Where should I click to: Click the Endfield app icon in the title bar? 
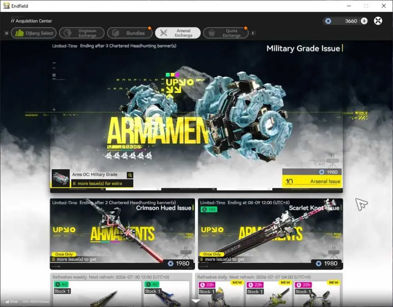tap(6, 6)
